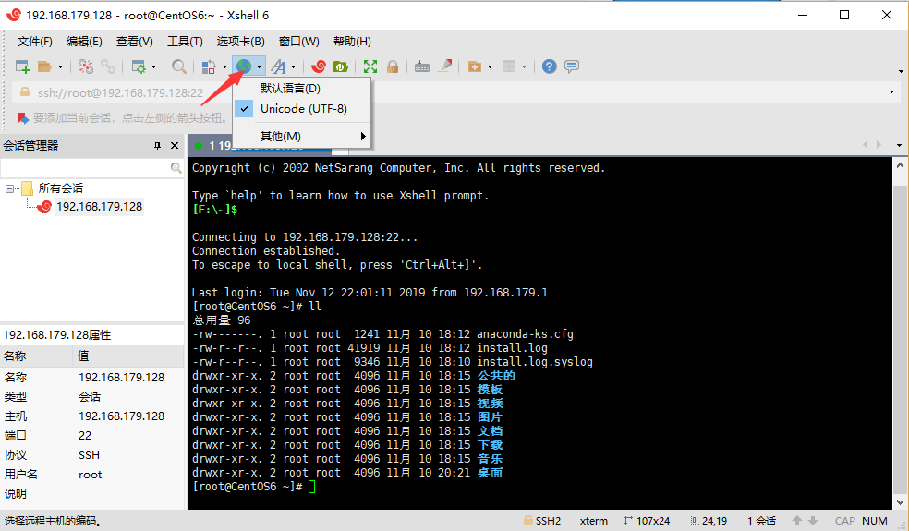Open the 帮助(H) menu
This screenshot has height=531, width=909.
pyautogui.click(x=352, y=42)
